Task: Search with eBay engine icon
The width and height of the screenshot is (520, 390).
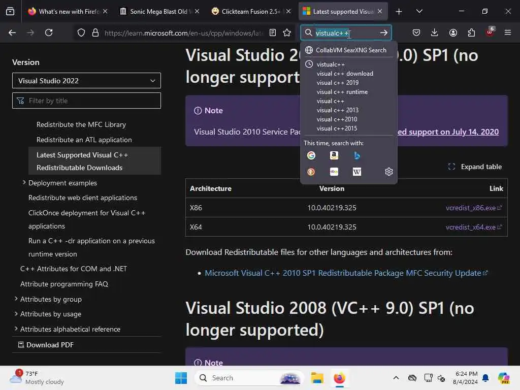Action: coord(334,172)
